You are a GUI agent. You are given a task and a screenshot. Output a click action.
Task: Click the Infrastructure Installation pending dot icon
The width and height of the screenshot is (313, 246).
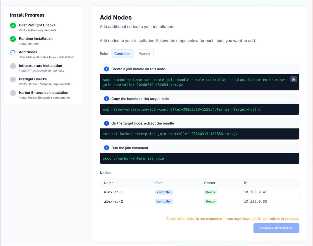click(x=13, y=66)
